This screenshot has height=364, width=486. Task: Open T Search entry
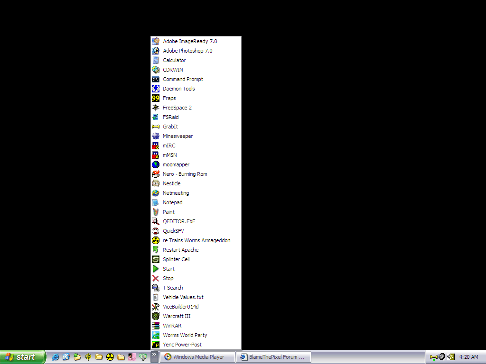(x=196, y=288)
